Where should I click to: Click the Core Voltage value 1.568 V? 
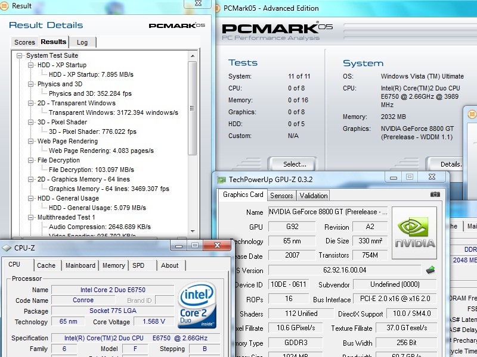click(154, 321)
